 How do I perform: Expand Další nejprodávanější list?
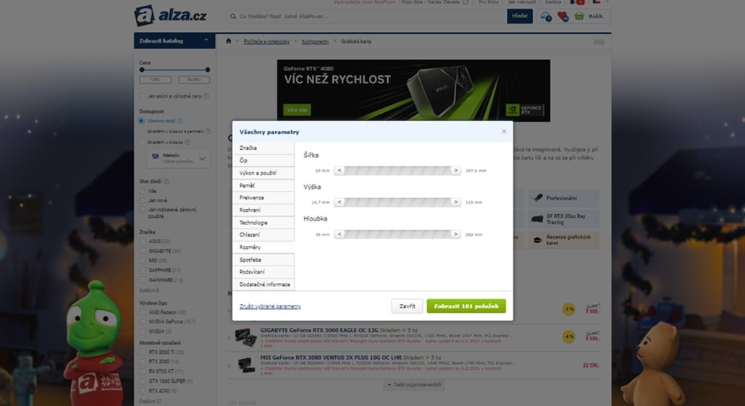(x=414, y=384)
